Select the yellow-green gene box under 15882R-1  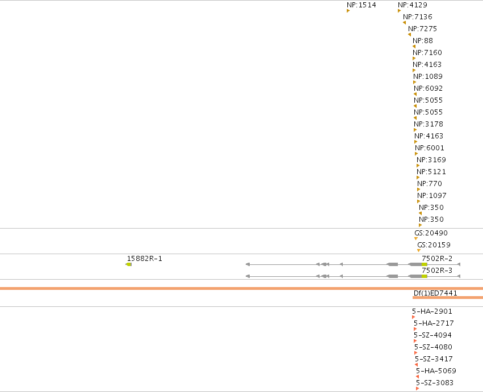coord(129,264)
